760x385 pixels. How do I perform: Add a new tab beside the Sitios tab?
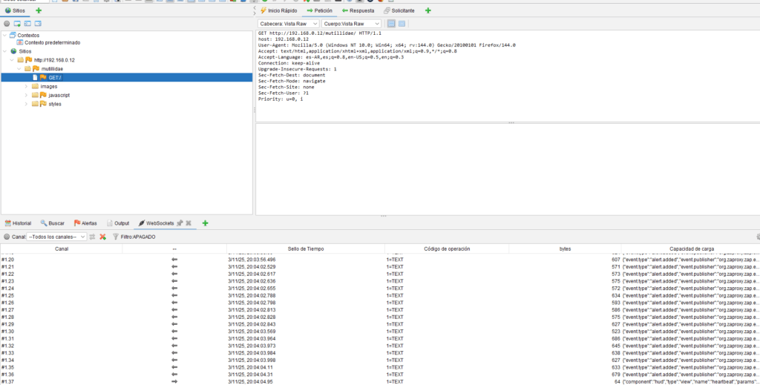coord(39,10)
